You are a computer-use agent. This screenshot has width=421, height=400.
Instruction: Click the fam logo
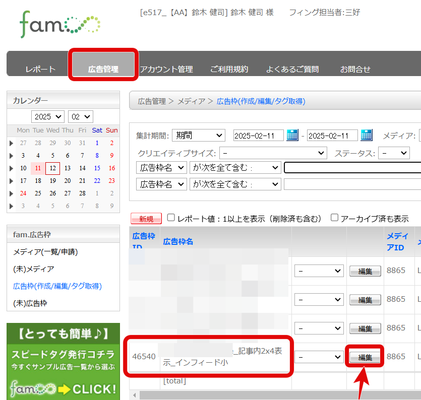60,24
